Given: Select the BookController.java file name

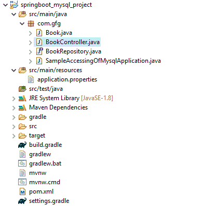Looking at the screenshot, I should coord(73,42).
